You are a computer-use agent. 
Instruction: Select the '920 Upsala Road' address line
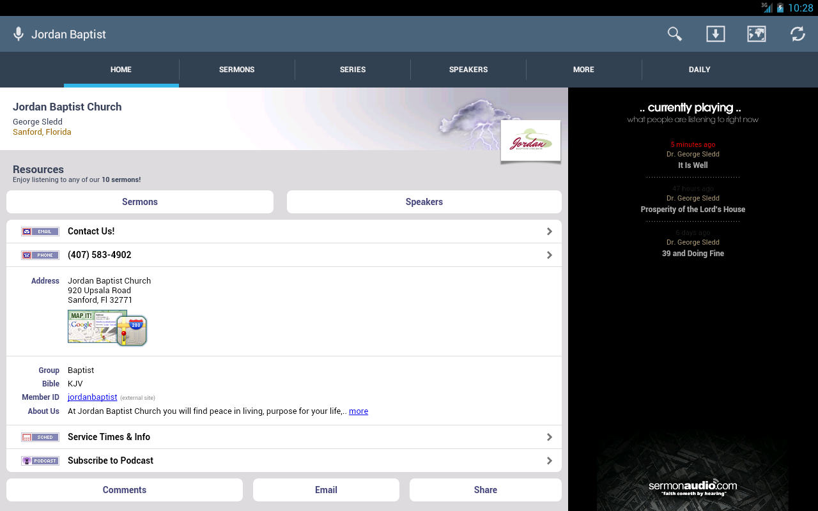[x=100, y=291]
